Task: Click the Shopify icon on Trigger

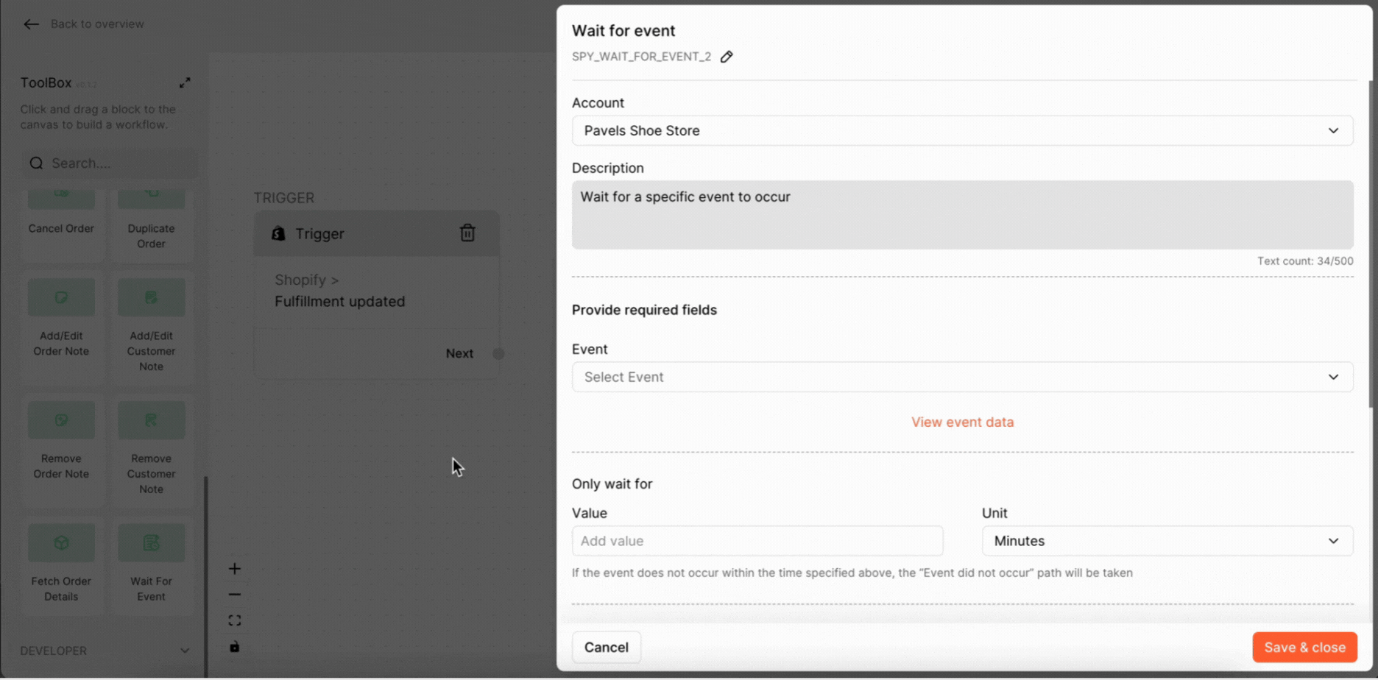Action: (x=278, y=233)
